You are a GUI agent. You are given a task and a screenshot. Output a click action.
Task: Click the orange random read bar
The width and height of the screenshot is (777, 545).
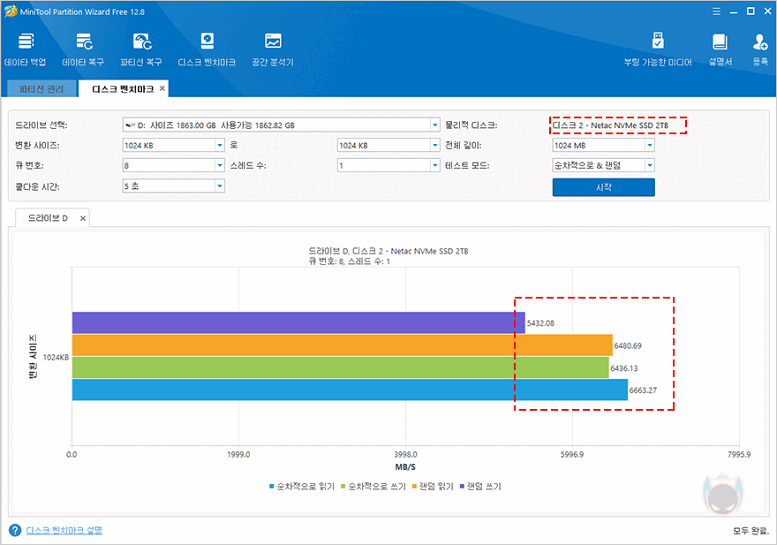pos(343,345)
